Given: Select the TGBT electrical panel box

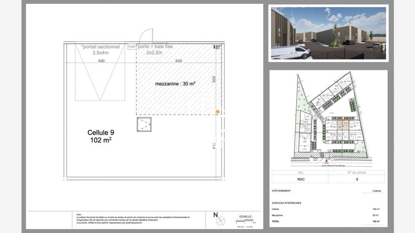Looking at the screenshot, I should point(132,47).
